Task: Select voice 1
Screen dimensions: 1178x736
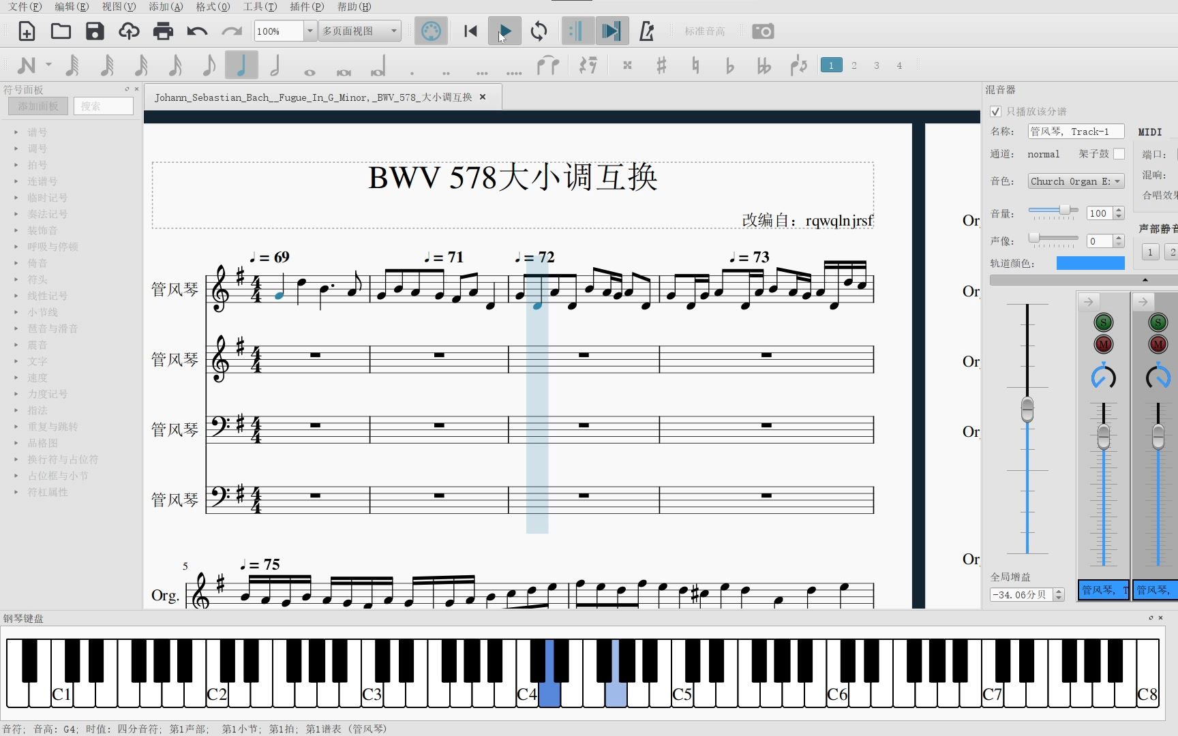Action: [831, 65]
